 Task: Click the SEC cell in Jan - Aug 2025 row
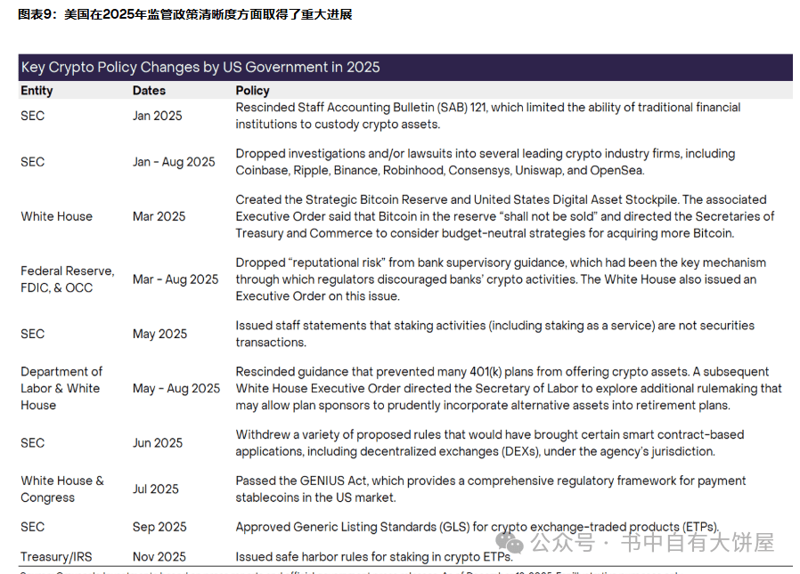click(33, 162)
